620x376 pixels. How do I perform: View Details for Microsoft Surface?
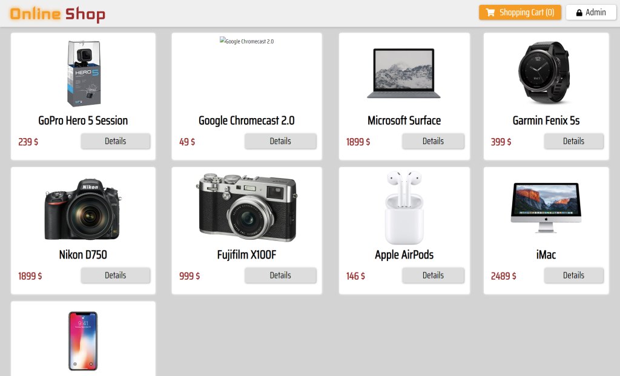(433, 141)
